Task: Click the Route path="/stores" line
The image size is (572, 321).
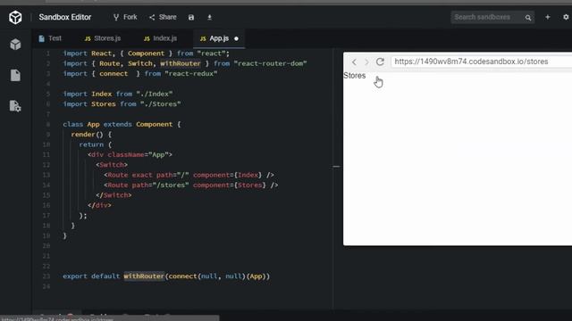Action: (x=190, y=185)
